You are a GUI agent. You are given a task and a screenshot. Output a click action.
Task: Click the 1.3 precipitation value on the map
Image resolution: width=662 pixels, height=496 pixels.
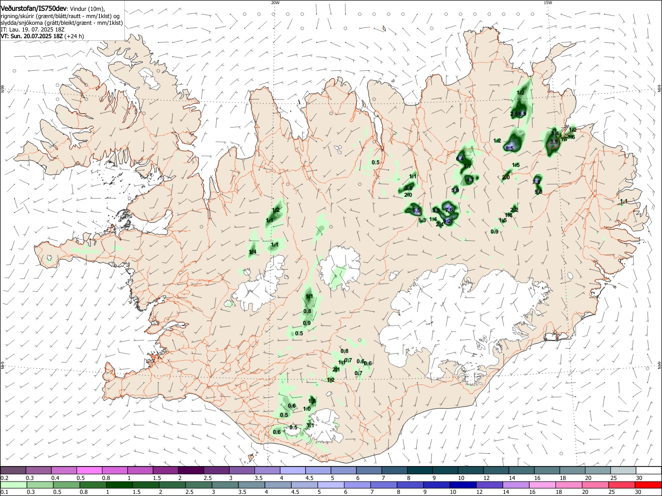[x=422, y=221]
